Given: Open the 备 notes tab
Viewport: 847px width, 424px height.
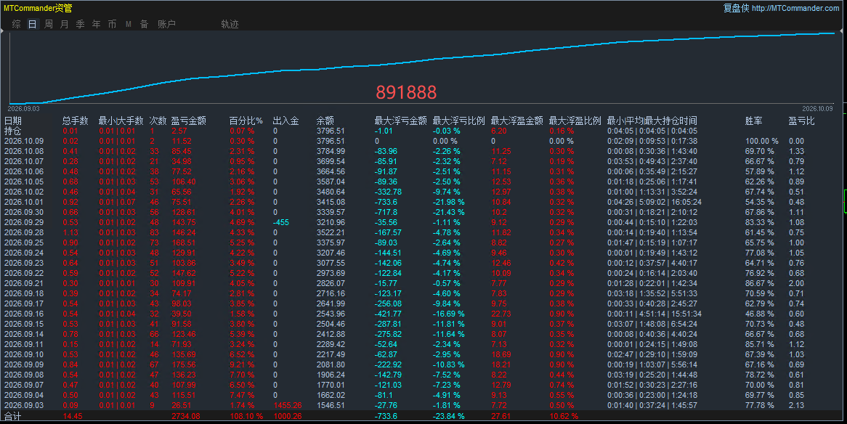Looking at the screenshot, I should tap(145, 24).
